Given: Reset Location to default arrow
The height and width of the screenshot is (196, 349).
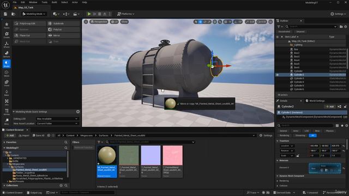Looking at the screenshot, I should (x=344, y=146).
